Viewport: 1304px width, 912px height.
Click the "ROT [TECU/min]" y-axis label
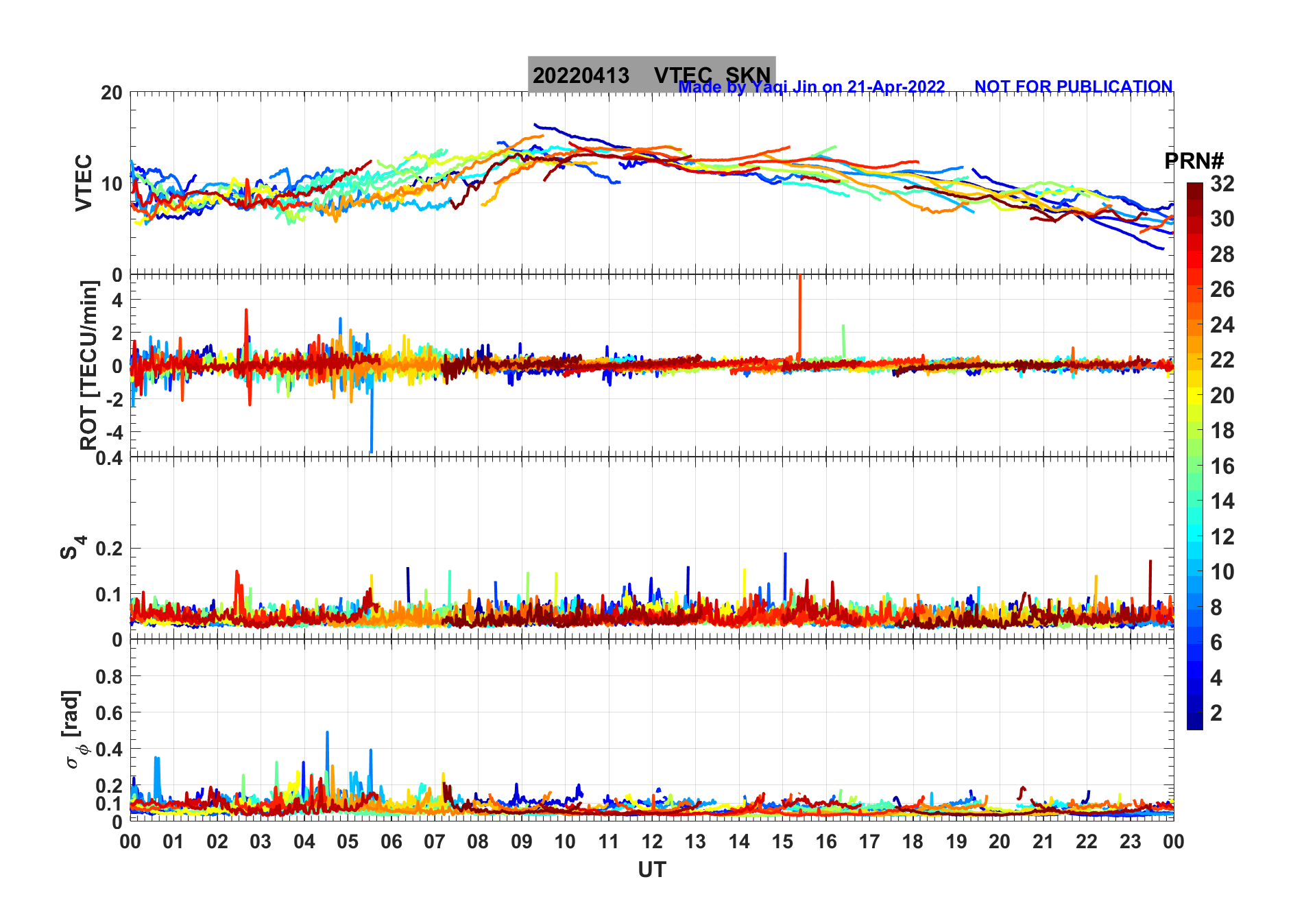click(x=89, y=365)
